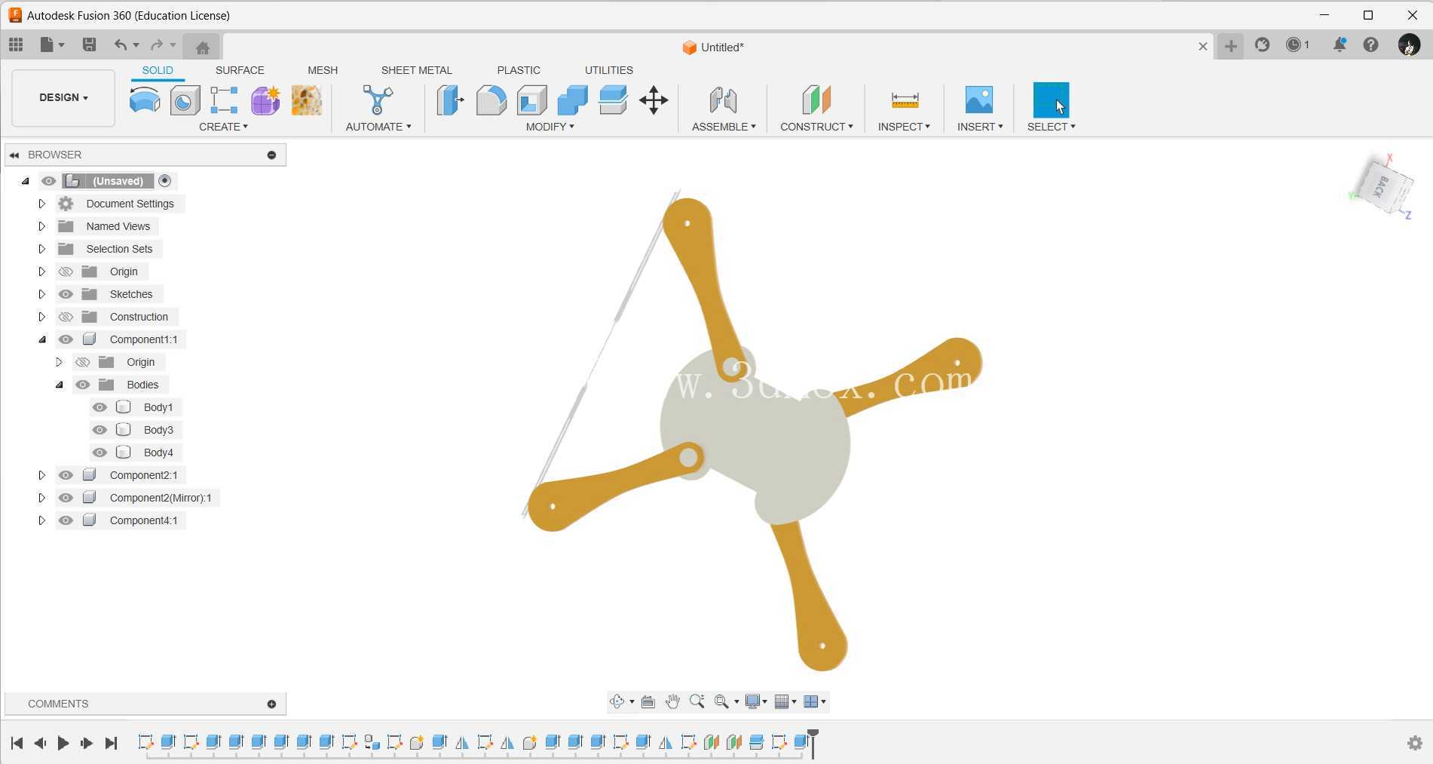The height and width of the screenshot is (764, 1433).
Task: Activate the Unsaved root component radio
Action: pyautogui.click(x=165, y=181)
